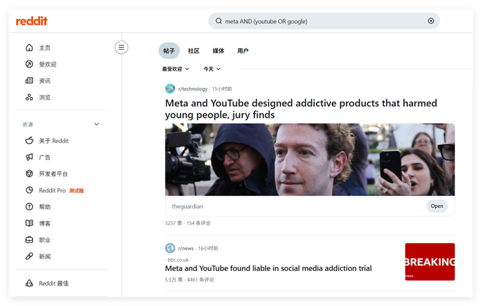Open the 广告 advertise link

click(44, 158)
